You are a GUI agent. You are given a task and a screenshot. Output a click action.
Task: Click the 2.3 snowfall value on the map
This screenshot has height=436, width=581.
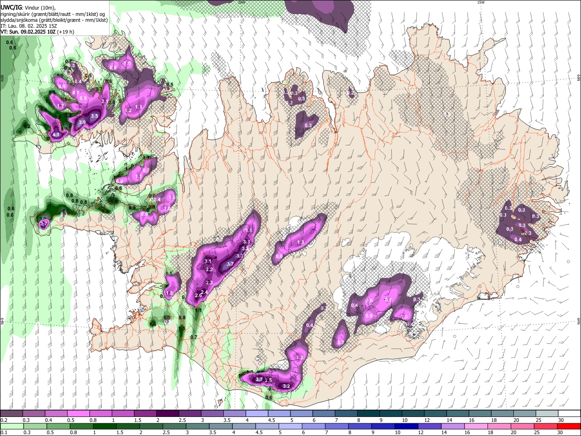209,282
